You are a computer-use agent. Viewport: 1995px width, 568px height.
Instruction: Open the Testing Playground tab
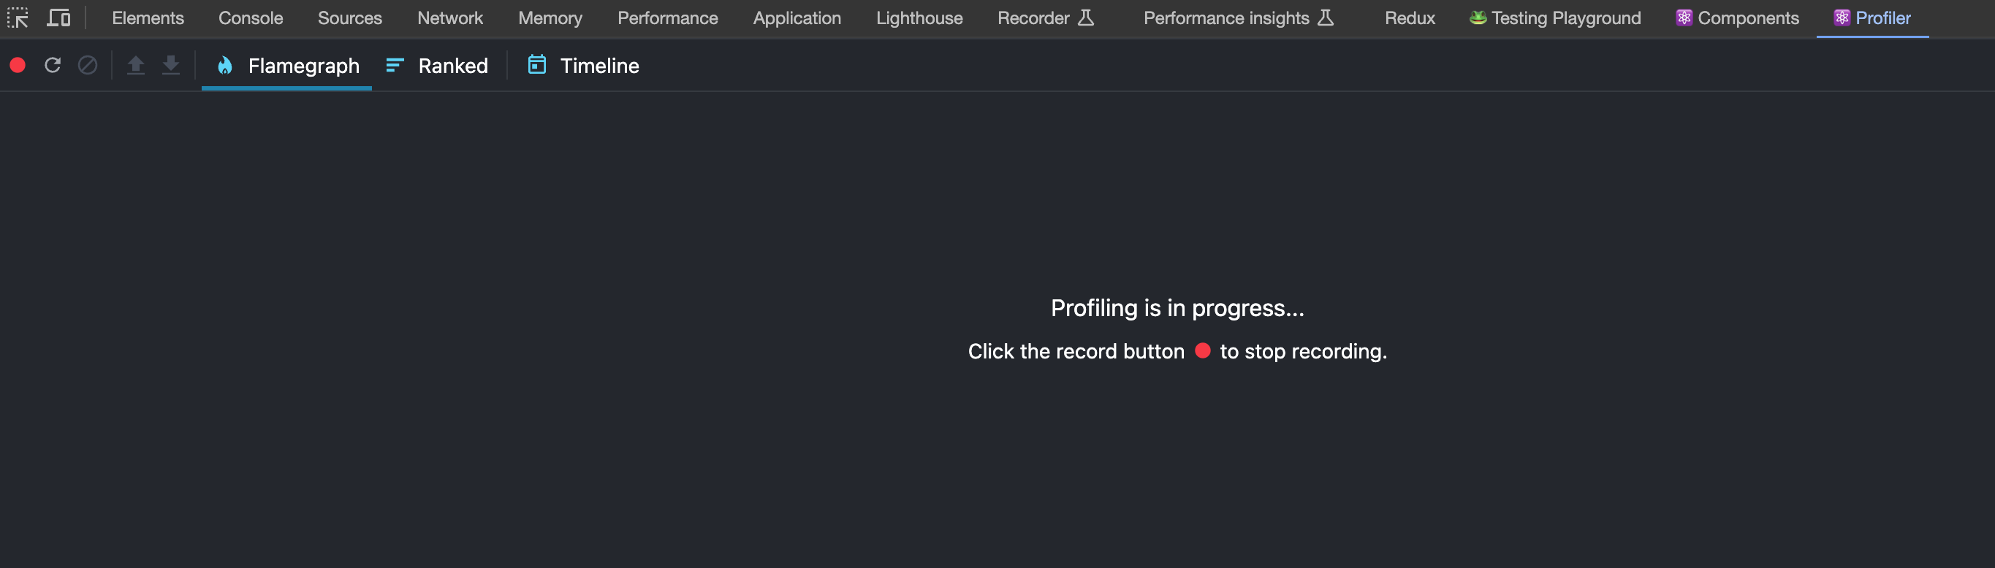pyautogui.click(x=1554, y=18)
